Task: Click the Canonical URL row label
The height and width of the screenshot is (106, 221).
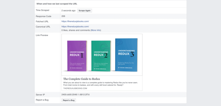Action: click(x=43, y=27)
